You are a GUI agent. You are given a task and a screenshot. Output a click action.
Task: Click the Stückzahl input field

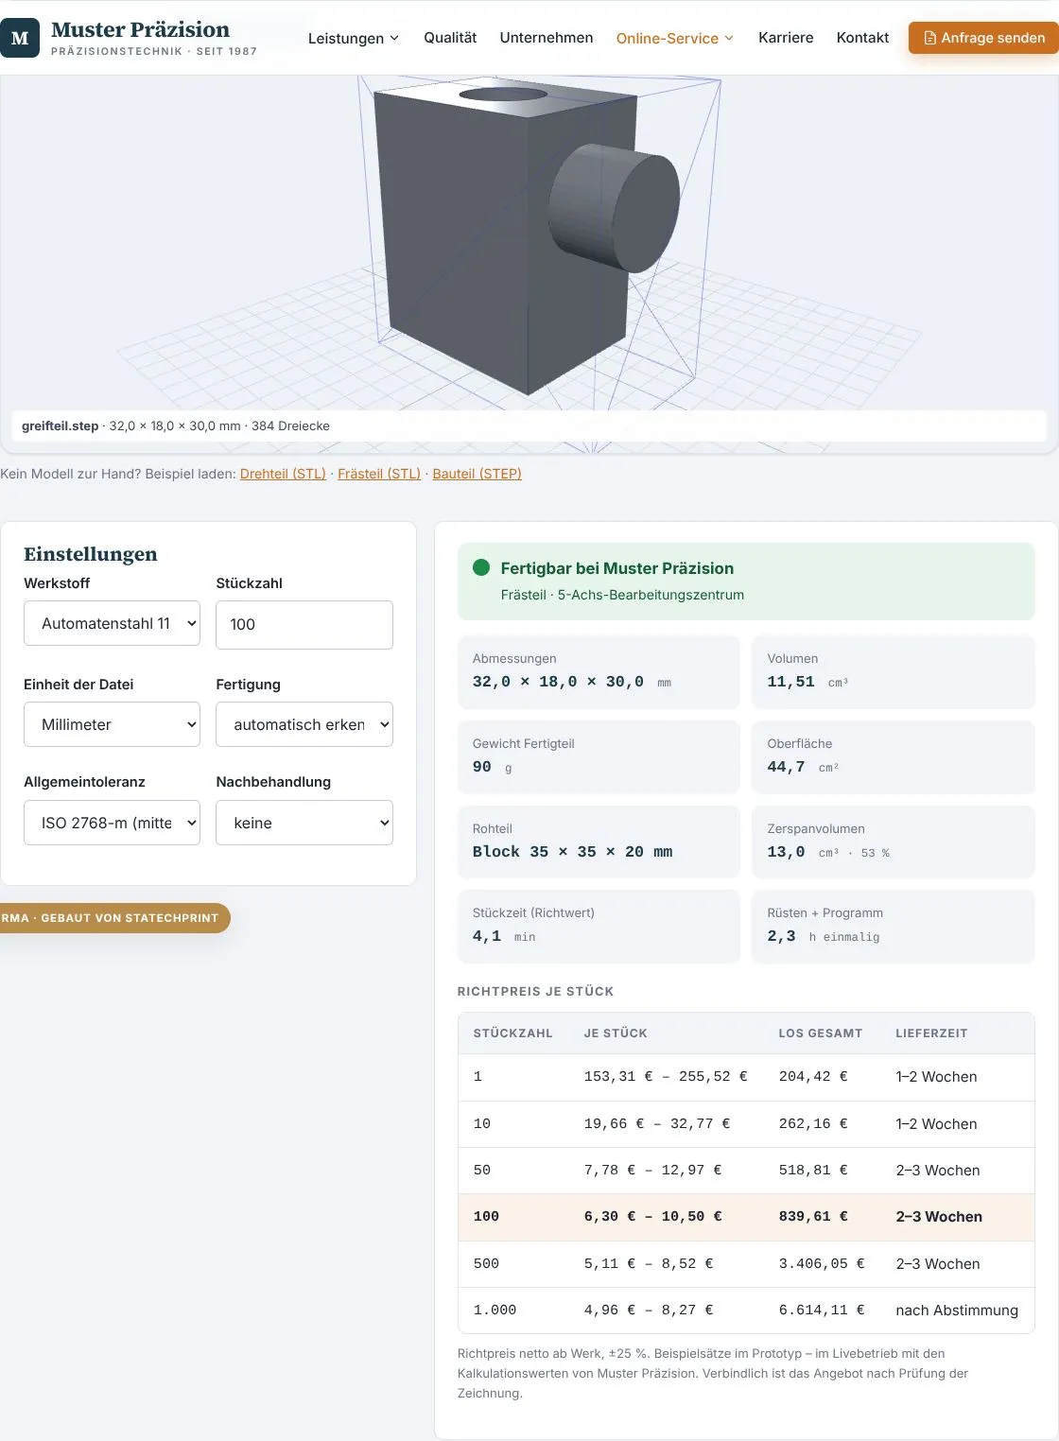tap(304, 625)
